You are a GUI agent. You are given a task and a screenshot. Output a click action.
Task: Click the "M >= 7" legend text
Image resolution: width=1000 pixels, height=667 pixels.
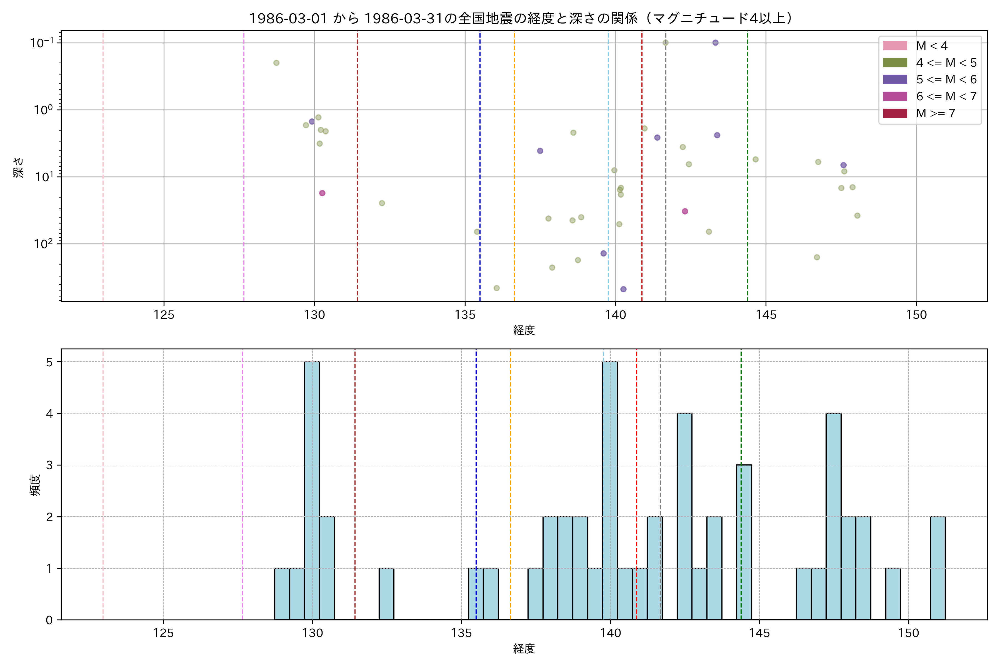point(936,113)
